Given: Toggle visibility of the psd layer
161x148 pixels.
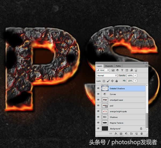Looking at the screenshot, I should (x=98, y=105).
